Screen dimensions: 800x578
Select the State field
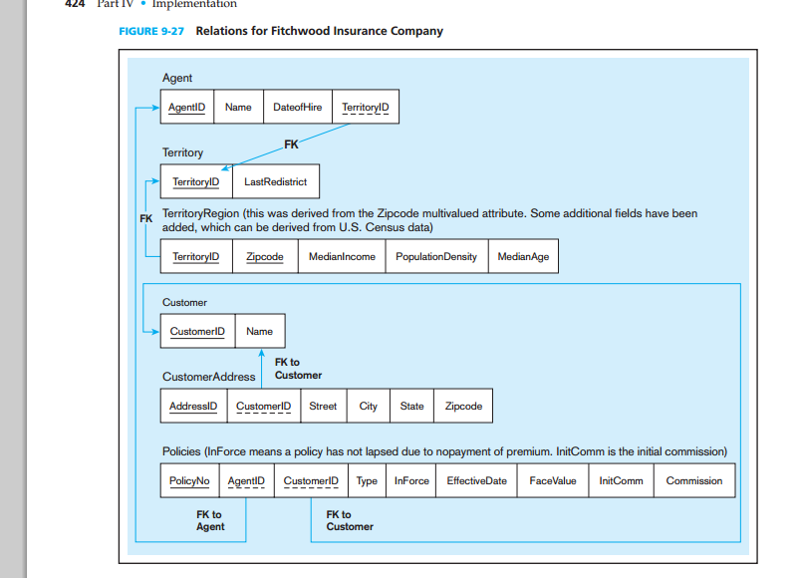coord(412,406)
